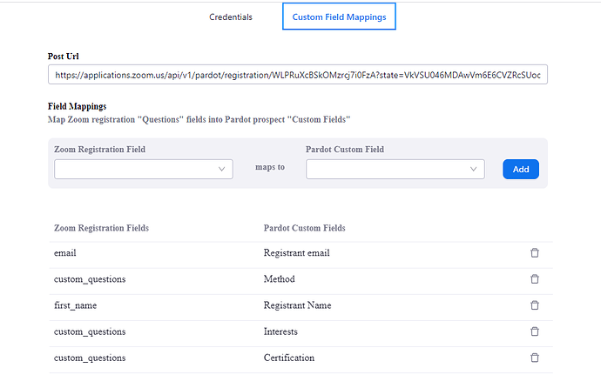
Task: Click the Pardot Custom Fields column header
Action: point(304,228)
